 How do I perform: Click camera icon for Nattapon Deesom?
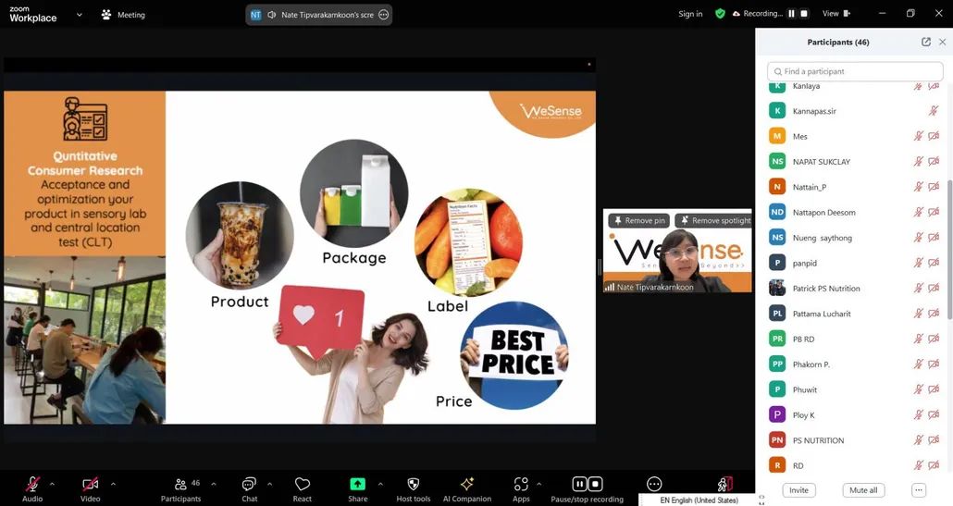(934, 212)
